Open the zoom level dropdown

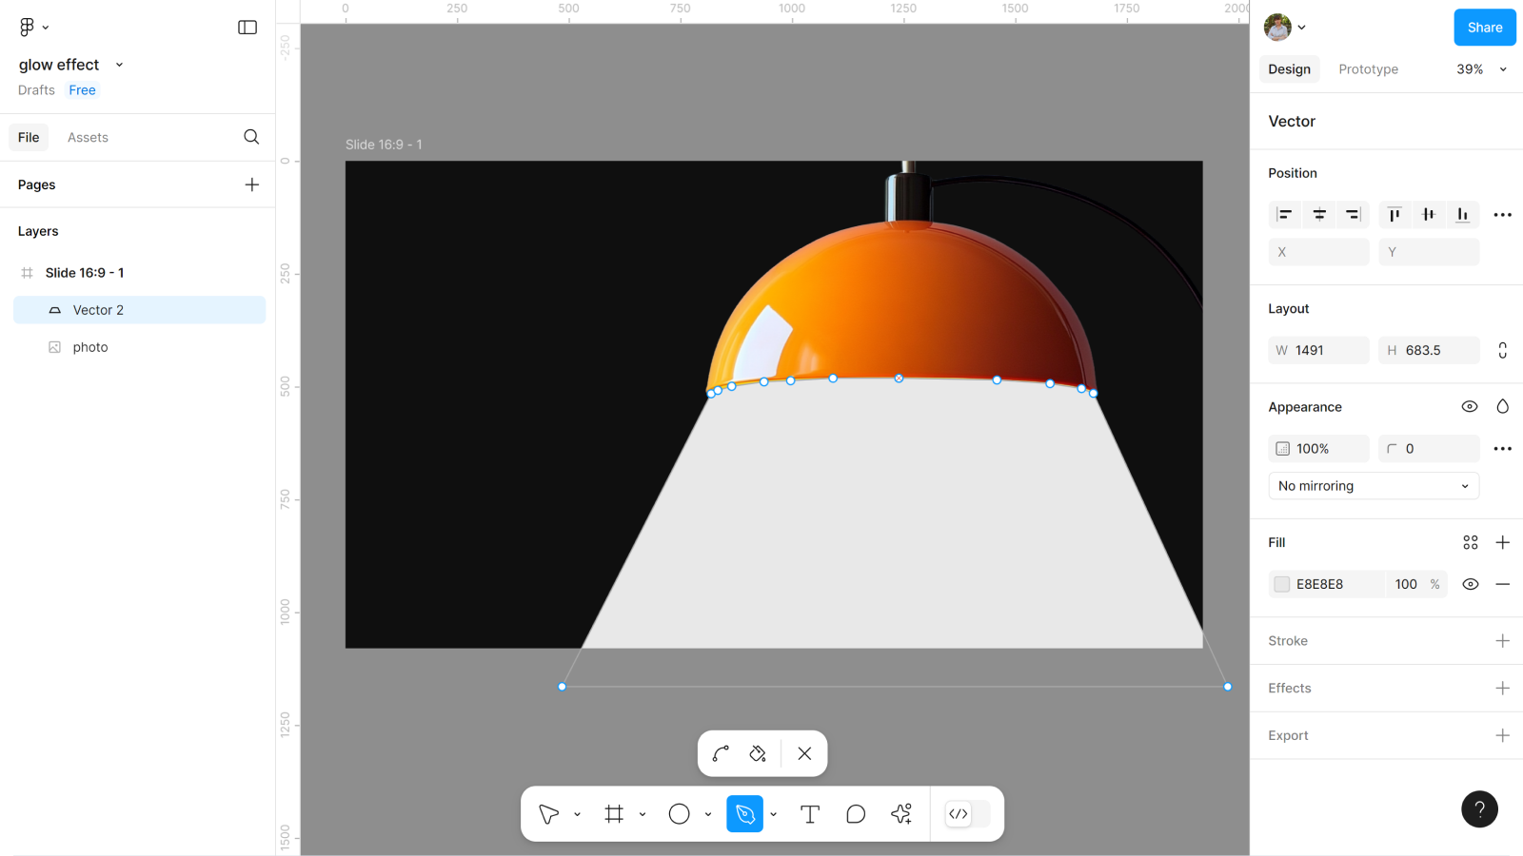pyautogui.click(x=1481, y=69)
